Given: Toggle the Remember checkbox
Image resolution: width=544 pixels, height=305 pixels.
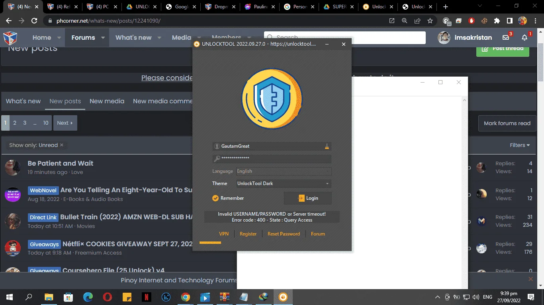Looking at the screenshot, I should coord(215,198).
